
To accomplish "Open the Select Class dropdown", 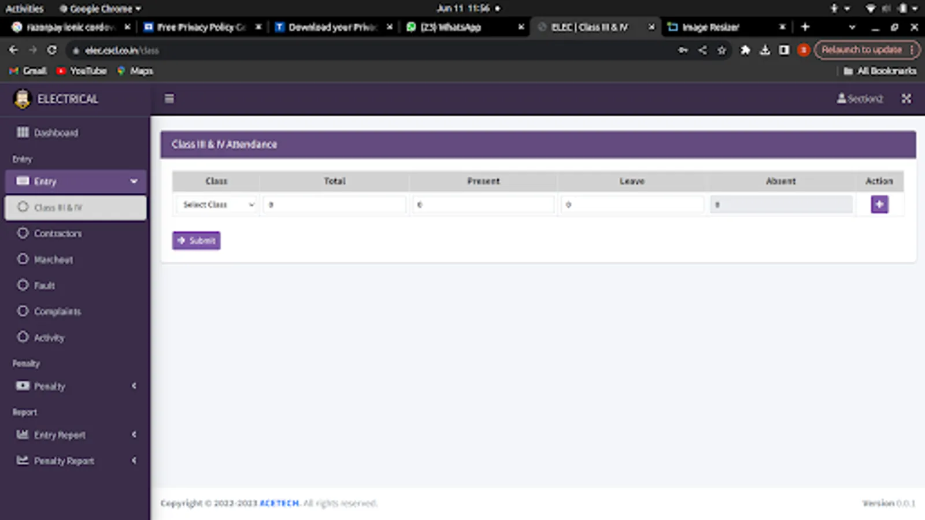I will click(x=217, y=205).
